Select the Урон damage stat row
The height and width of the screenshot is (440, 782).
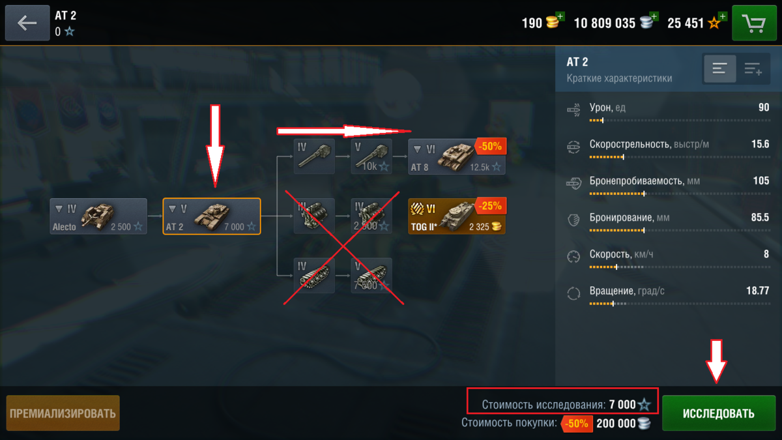[668, 111]
